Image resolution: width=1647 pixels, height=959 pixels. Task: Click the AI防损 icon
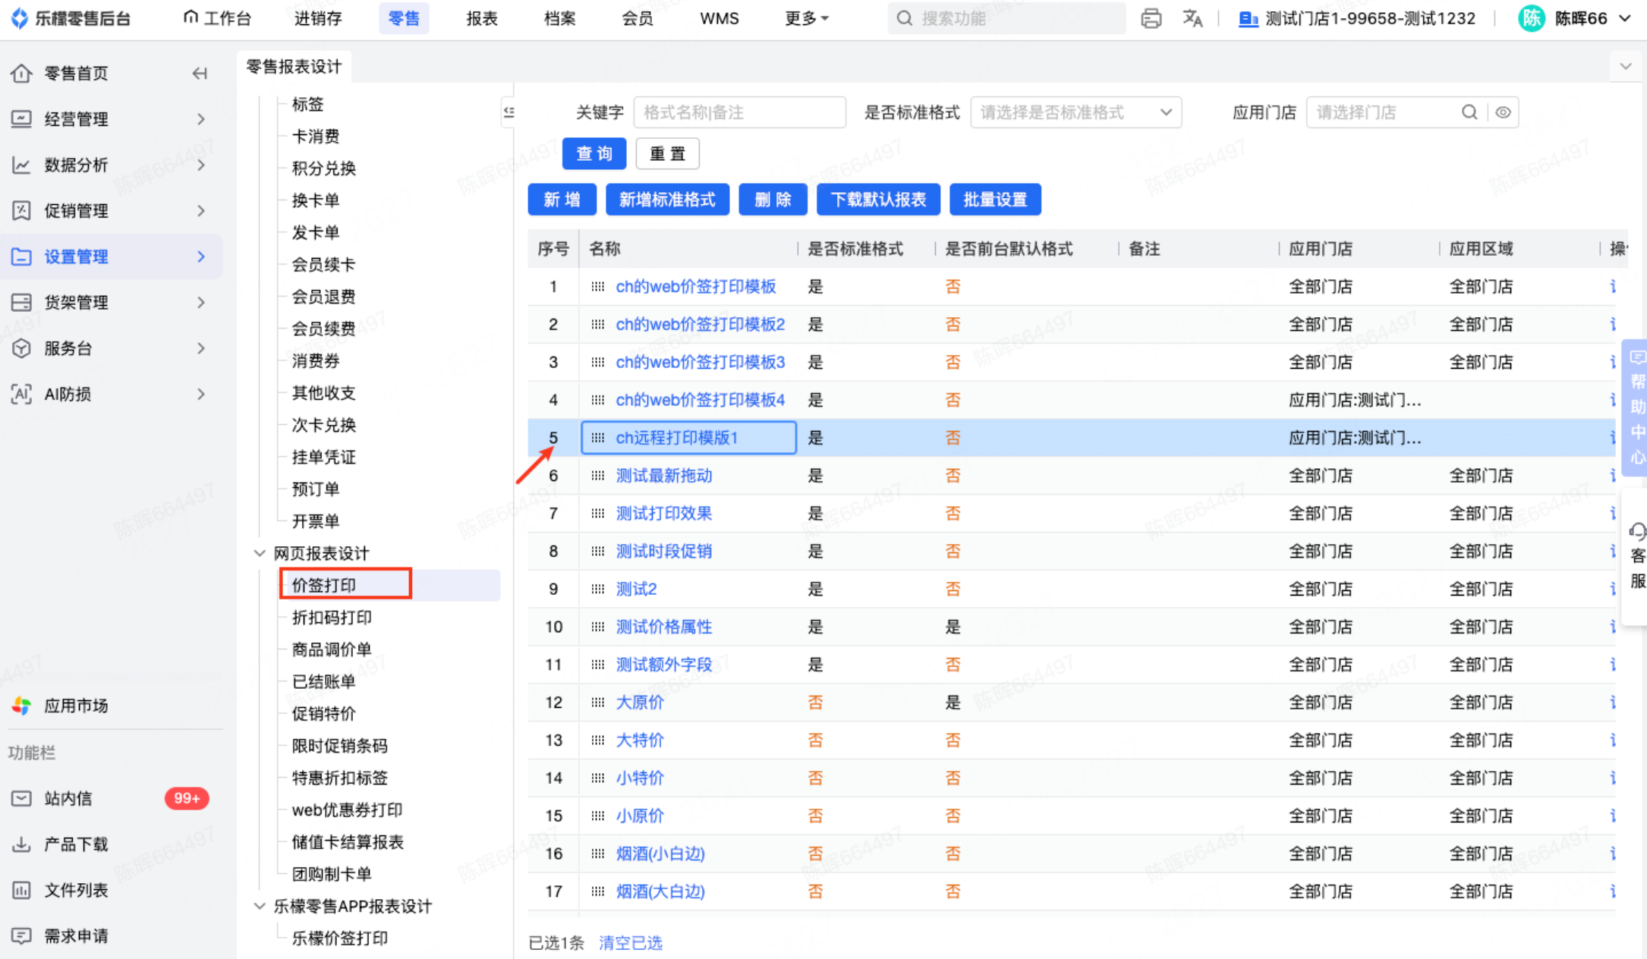coord(21,395)
